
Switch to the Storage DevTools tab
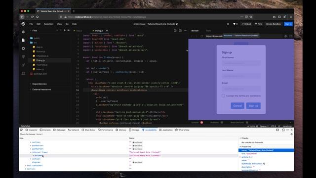click(x=134, y=130)
